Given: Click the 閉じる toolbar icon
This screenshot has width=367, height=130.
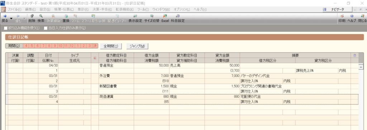Looking at the screenshot, I should [362, 16].
